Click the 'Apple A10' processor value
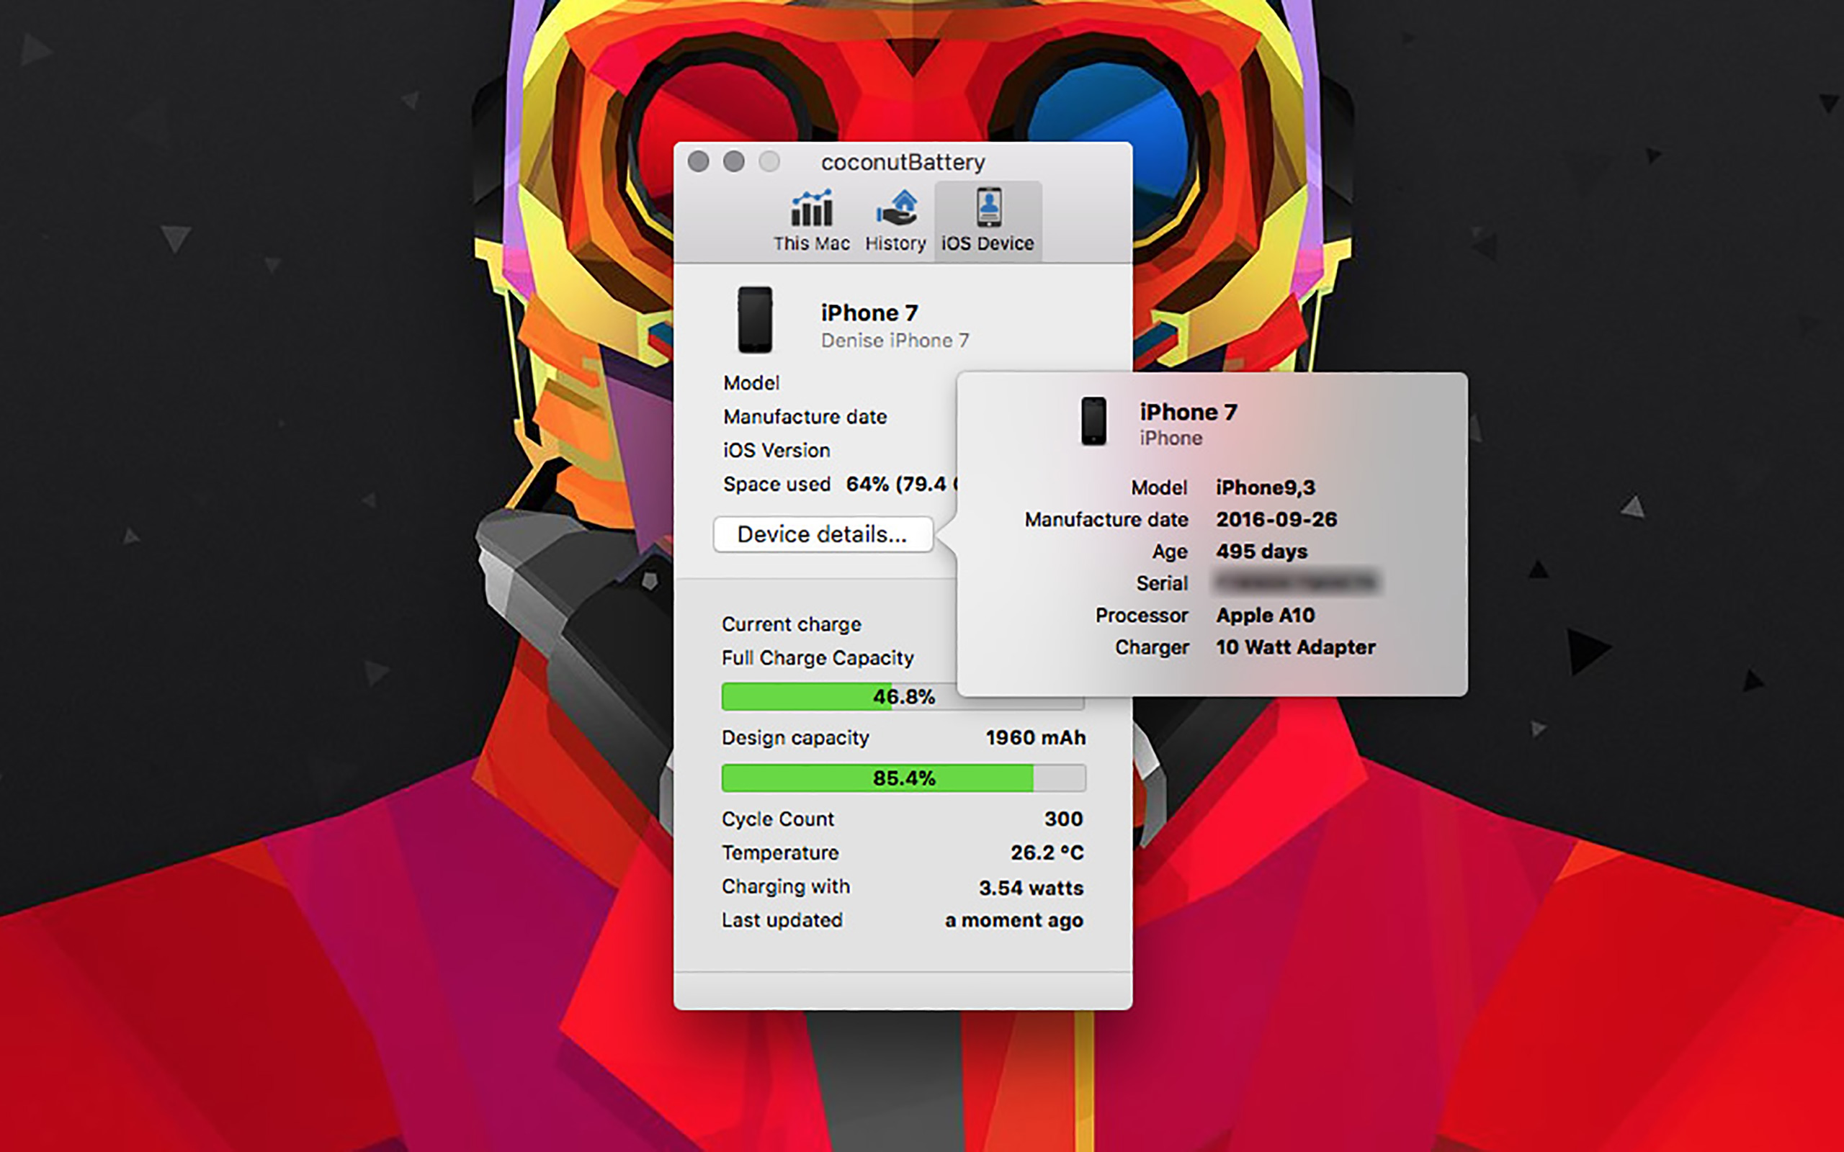The height and width of the screenshot is (1152, 1844). pyautogui.click(x=1266, y=616)
